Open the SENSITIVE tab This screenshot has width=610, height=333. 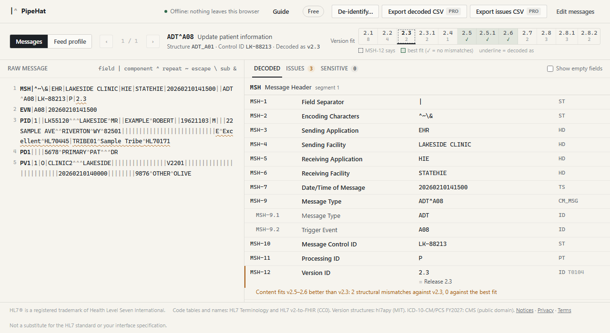(x=339, y=69)
